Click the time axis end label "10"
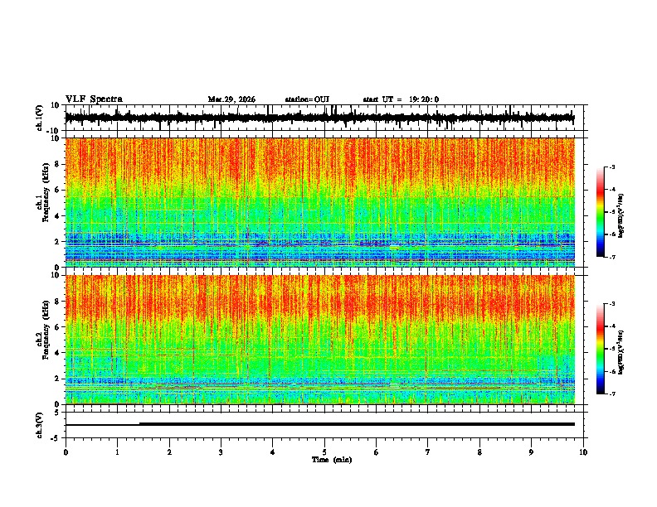Screen dimensions: 657x507 [583, 452]
